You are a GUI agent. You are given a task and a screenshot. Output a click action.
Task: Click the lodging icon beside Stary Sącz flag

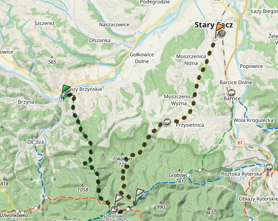[222, 33]
